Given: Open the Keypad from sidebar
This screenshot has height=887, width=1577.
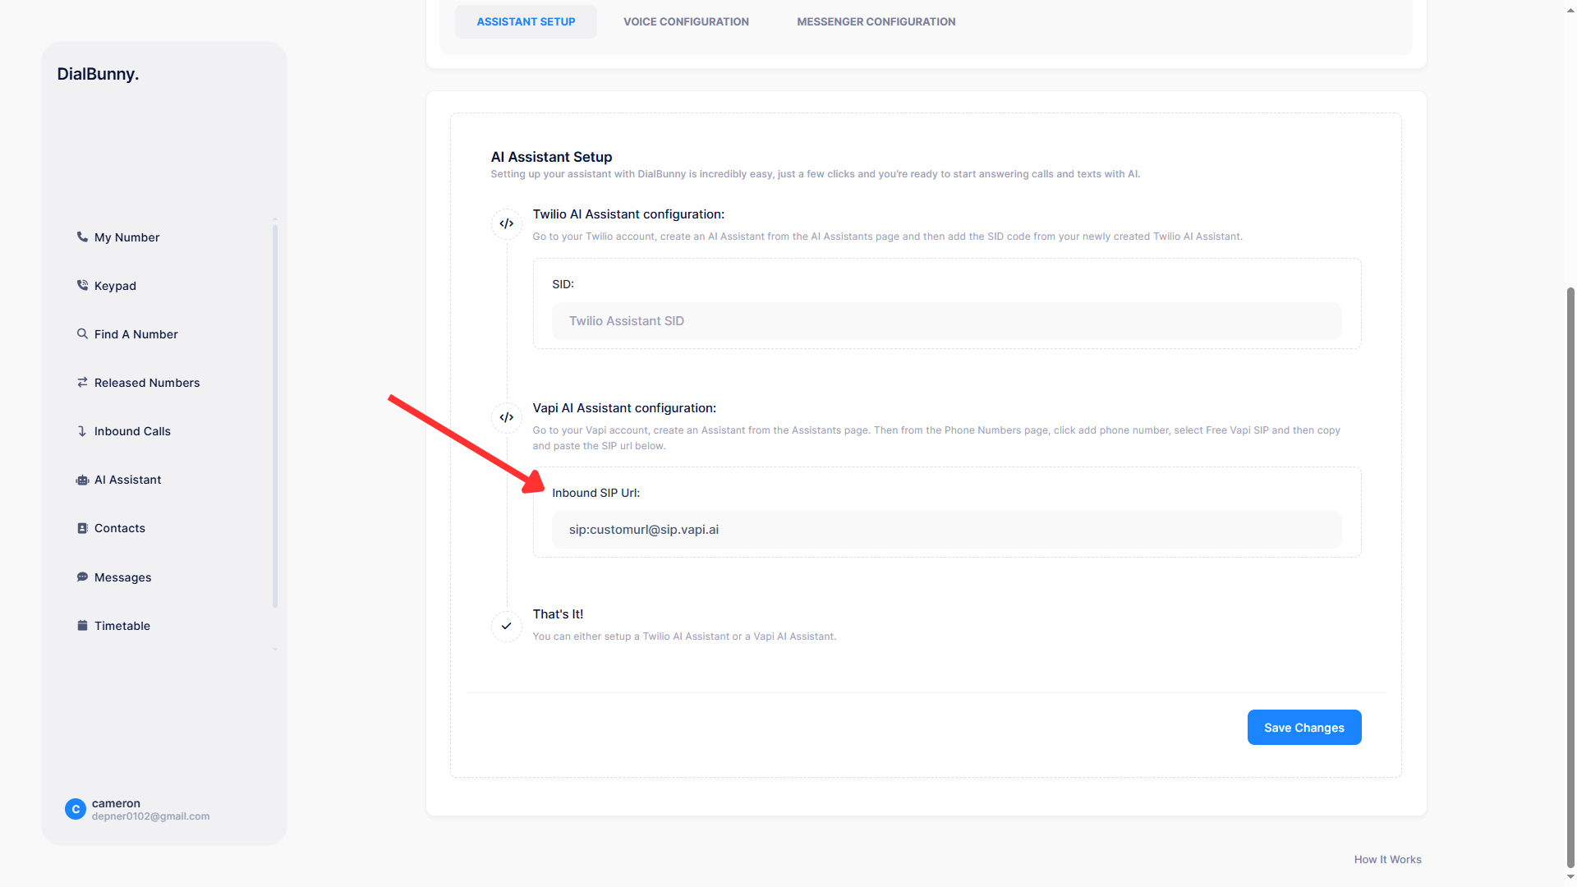Looking at the screenshot, I should click(x=82, y=285).
